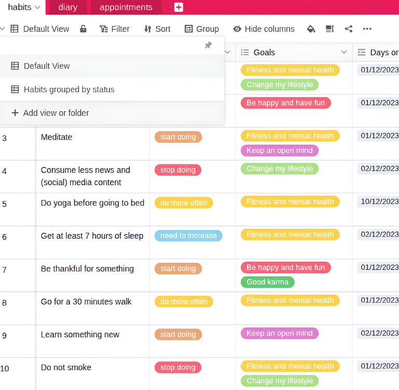Screen dimensions: 399x390
Task: Select Consume less news and media content cell
Action: tap(92, 177)
